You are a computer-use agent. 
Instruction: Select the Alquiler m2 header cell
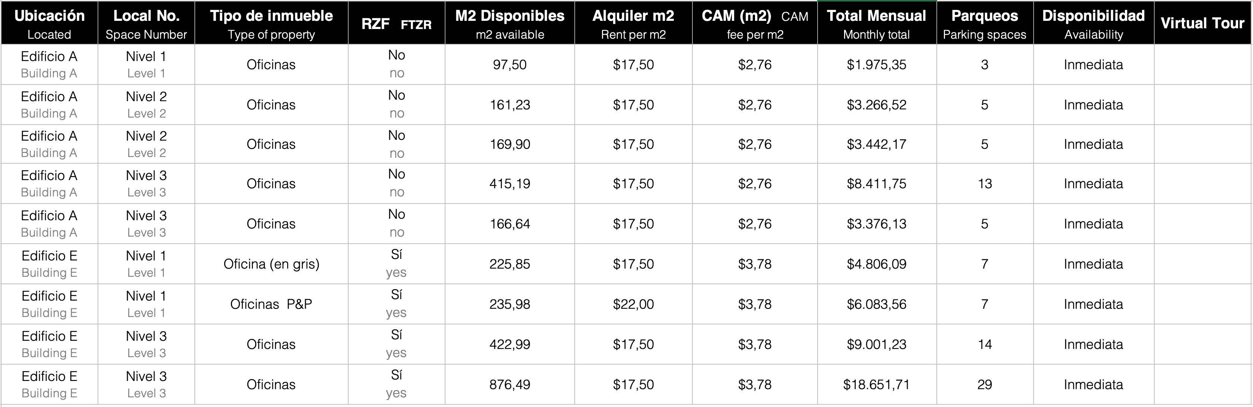pyautogui.click(x=633, y=23)
